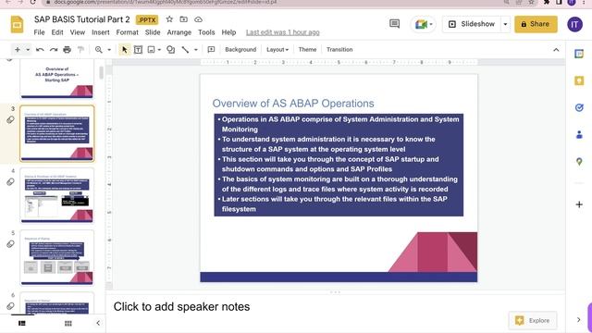592x333 pixels.
Task: Check the cloud document status icon
Action: pos(198,19)
